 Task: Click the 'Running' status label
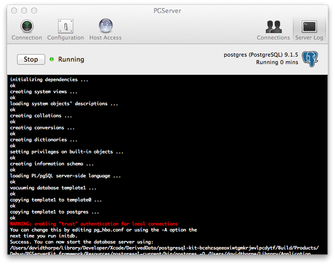71,59
